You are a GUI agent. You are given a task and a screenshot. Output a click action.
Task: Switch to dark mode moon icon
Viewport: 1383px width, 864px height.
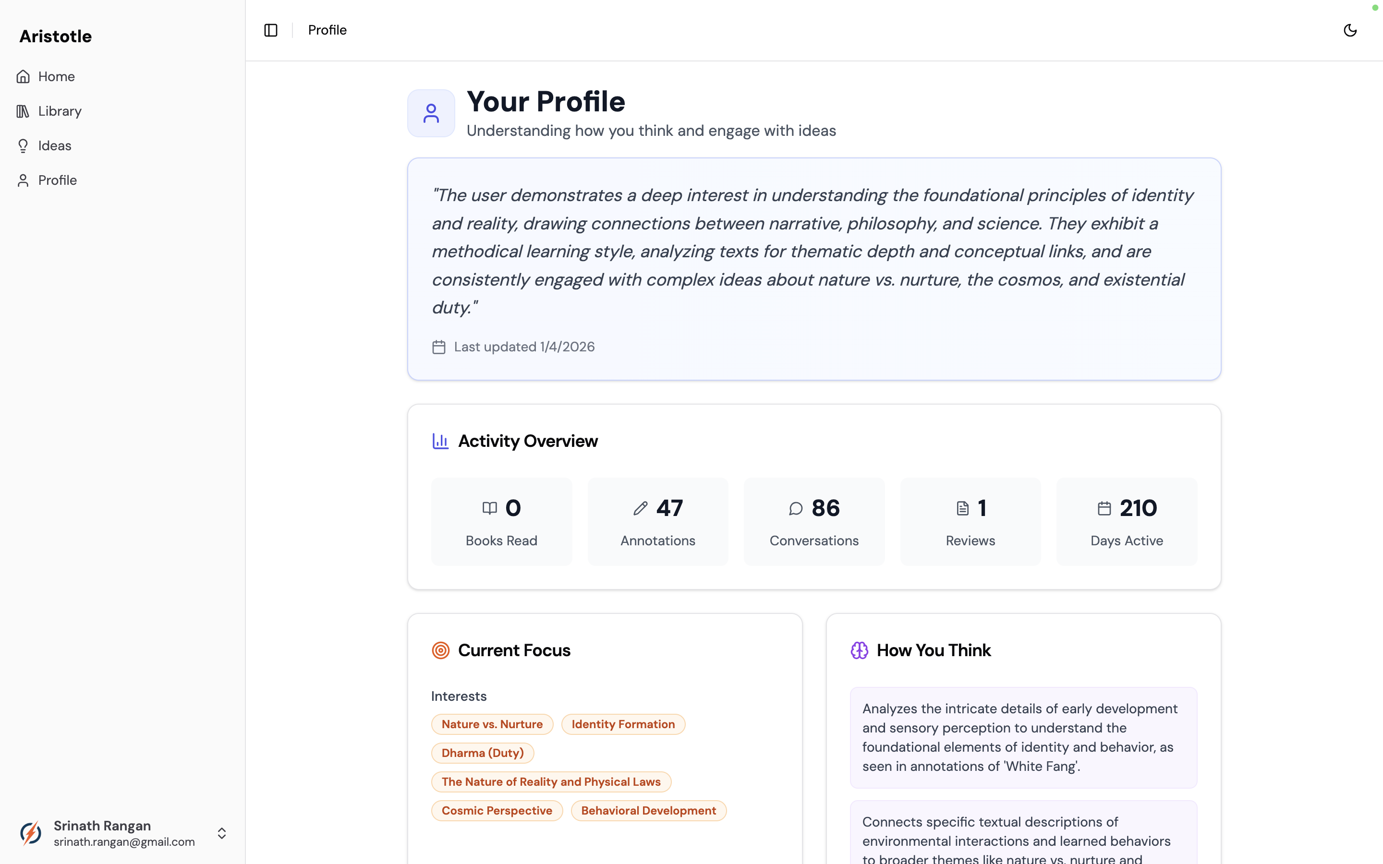pos(1350,30)
